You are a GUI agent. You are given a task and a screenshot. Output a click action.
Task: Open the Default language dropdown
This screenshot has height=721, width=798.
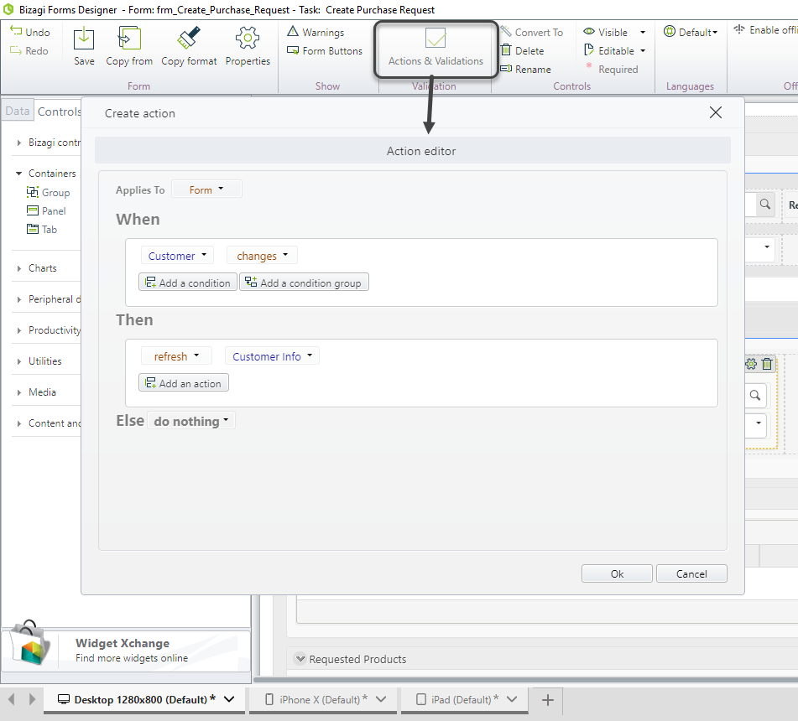691,32
